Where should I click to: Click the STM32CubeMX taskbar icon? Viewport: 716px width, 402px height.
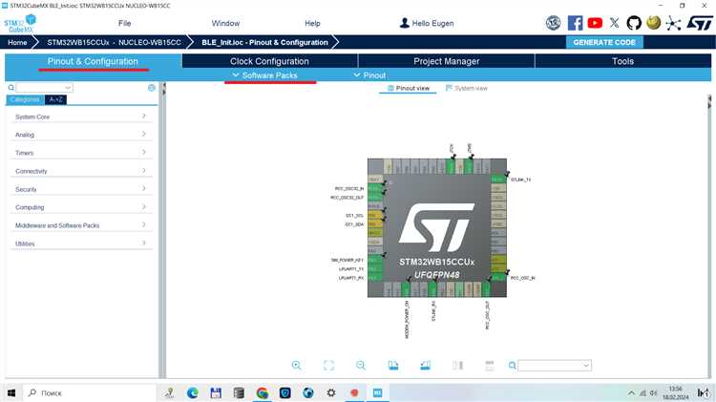click(378, 392)
